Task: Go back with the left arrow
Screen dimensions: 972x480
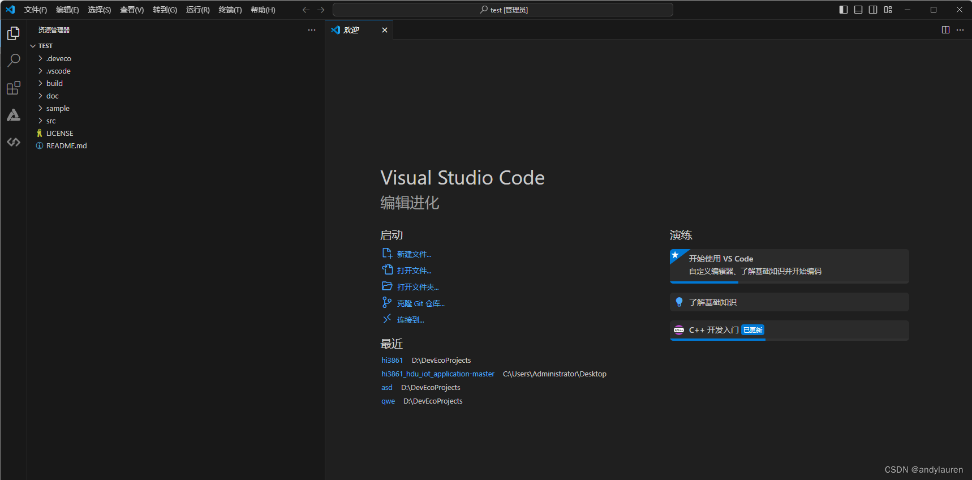Action: click(306, 10)
